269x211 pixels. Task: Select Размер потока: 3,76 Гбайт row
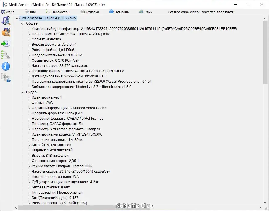pyautogui.click(x=59, y=203)
